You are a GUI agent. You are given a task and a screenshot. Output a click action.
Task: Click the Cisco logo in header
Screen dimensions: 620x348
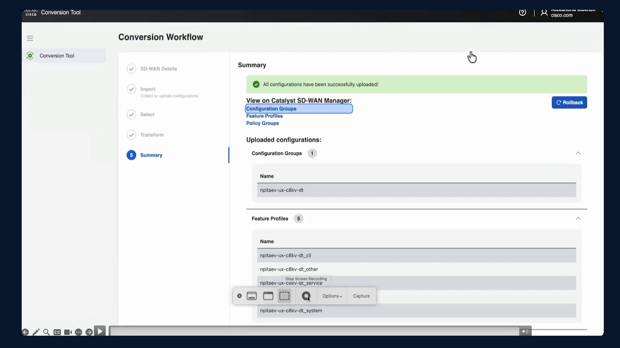pos(31,13)
